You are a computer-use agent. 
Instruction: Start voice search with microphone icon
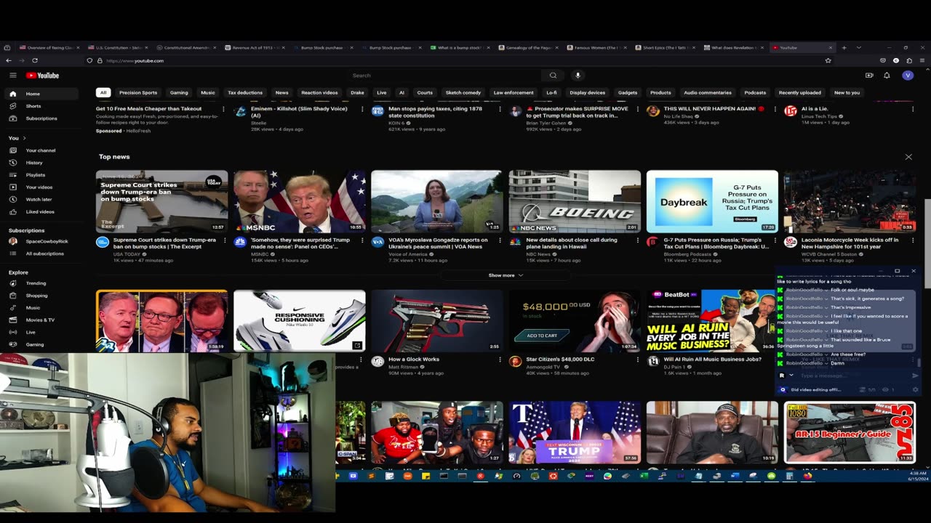(578, 76)
